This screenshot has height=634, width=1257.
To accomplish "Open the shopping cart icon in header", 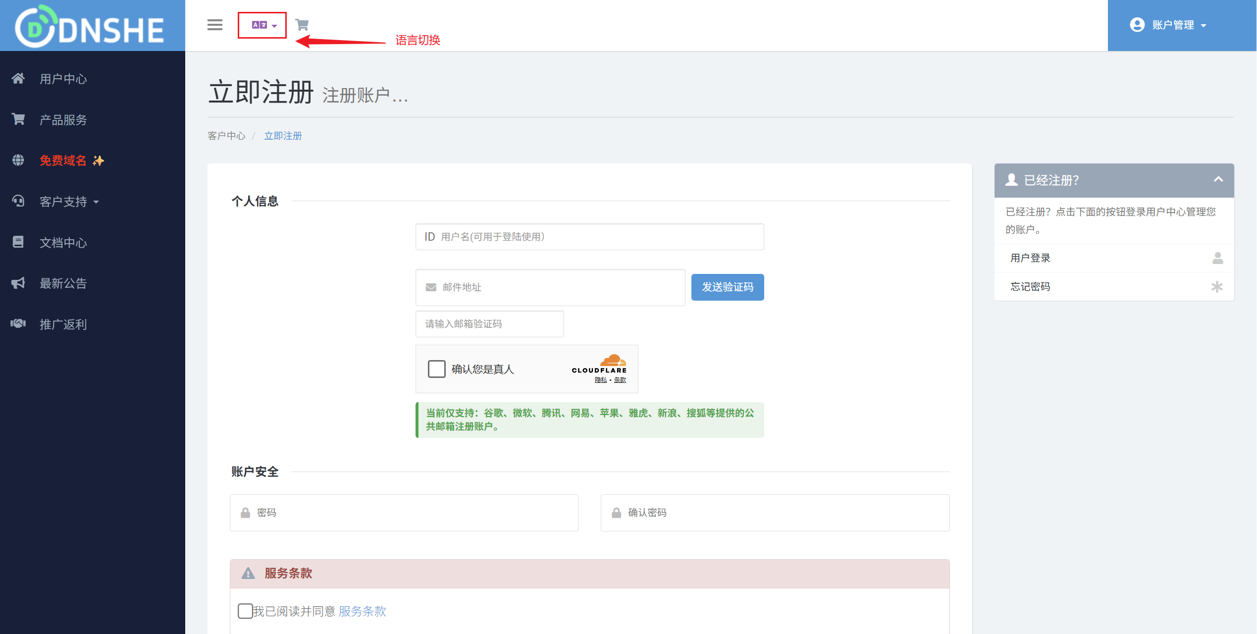I will pos(302,25).
